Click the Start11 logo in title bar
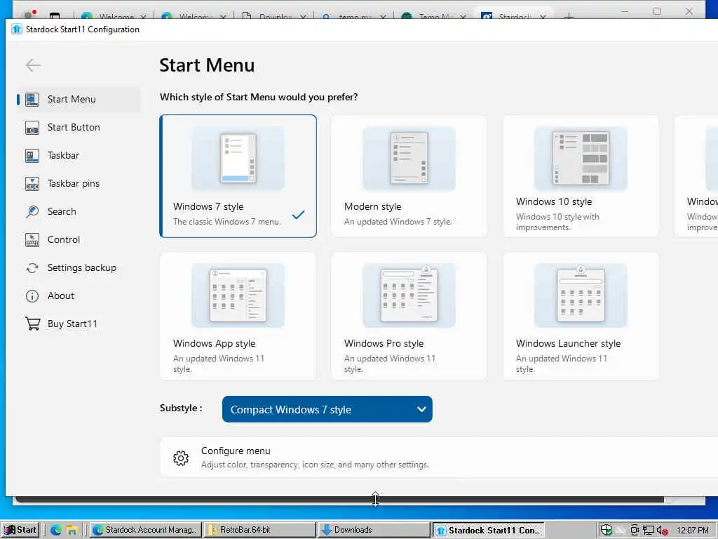The width and height of the screenshot is (718, 539). tap(17, 29)
